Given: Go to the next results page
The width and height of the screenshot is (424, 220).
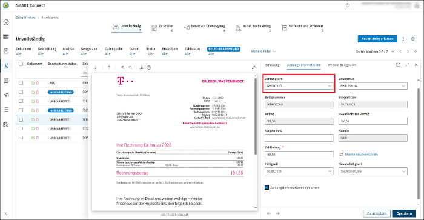Looking at the screenshot, I should (408, 52).
